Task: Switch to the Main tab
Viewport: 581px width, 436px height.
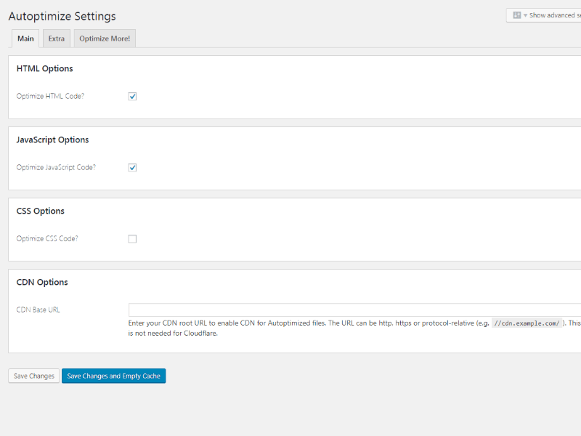Action: [x=25, y=39]
